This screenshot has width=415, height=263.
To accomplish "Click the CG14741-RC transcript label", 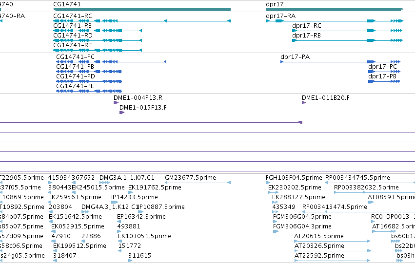I will point(73,16).
